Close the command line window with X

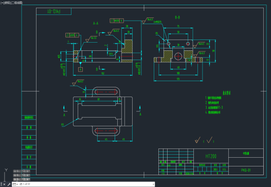pyautogui.click(x=4, y=184)
